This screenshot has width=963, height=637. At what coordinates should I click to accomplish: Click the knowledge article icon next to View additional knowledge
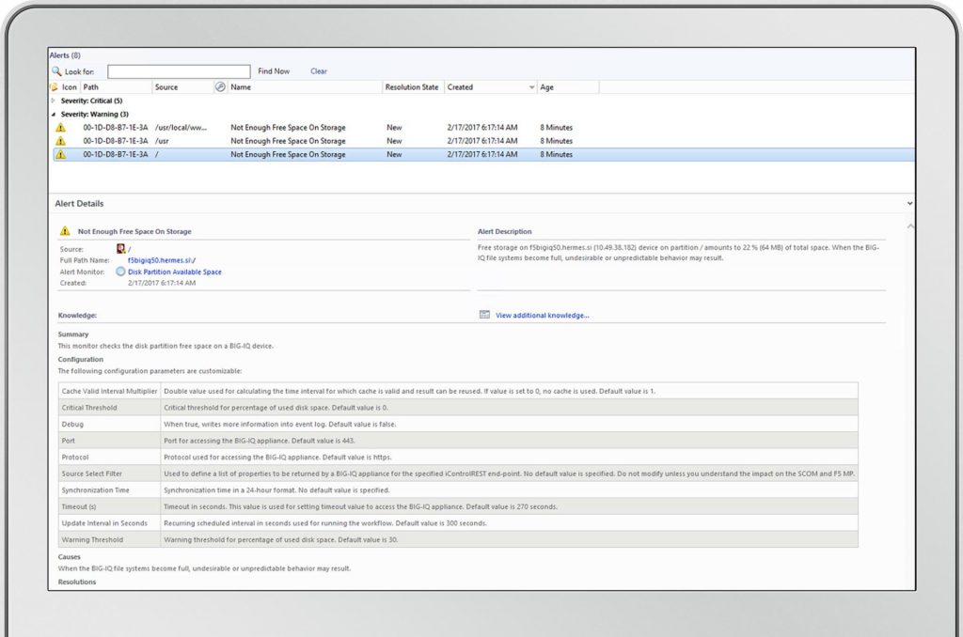tap(484, 315)
